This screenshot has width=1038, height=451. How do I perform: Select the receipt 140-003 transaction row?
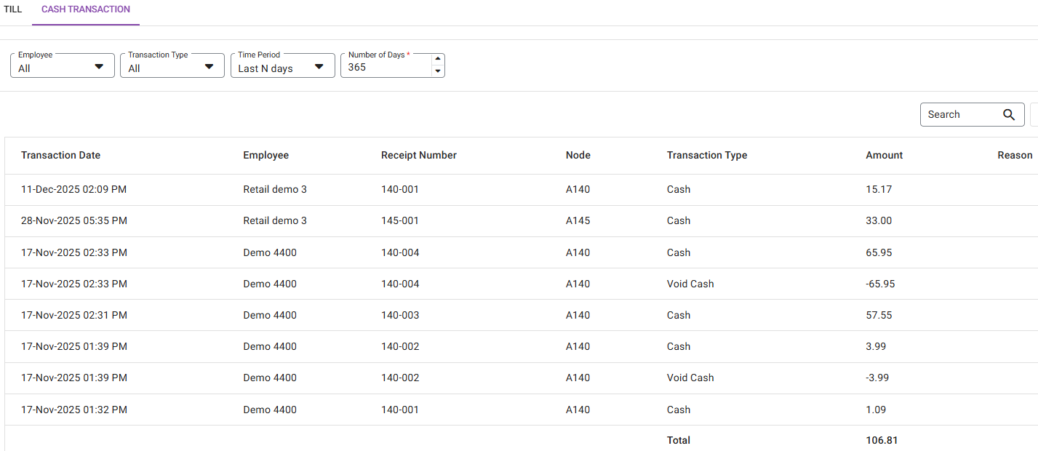point(400,315)
